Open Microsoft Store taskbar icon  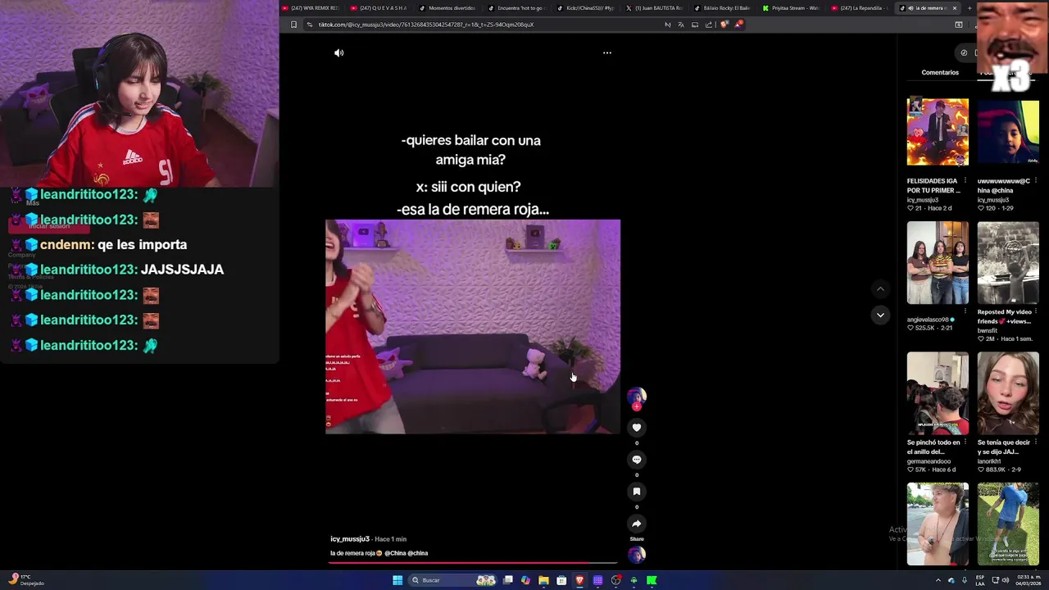tap(561, 580)
